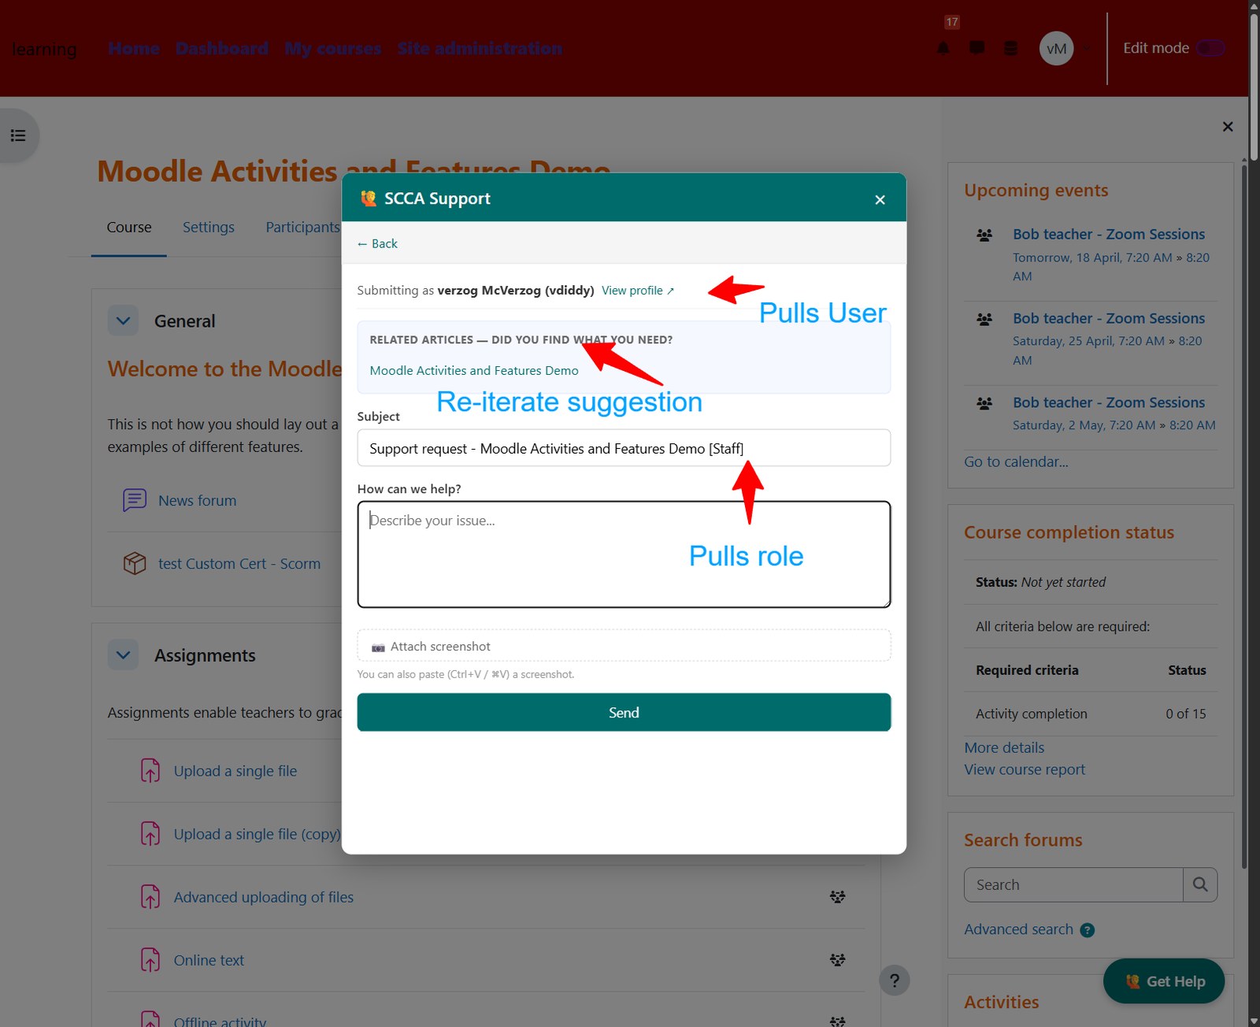Select the Course tab
Viewport: 1260px width, 1027px height.
pos(129,227)
